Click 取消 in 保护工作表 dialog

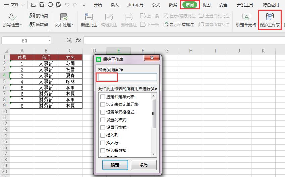click(144, 165)
